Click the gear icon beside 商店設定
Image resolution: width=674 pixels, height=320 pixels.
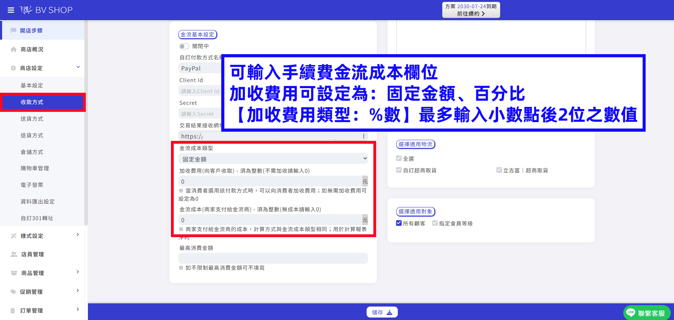(13, 68)
